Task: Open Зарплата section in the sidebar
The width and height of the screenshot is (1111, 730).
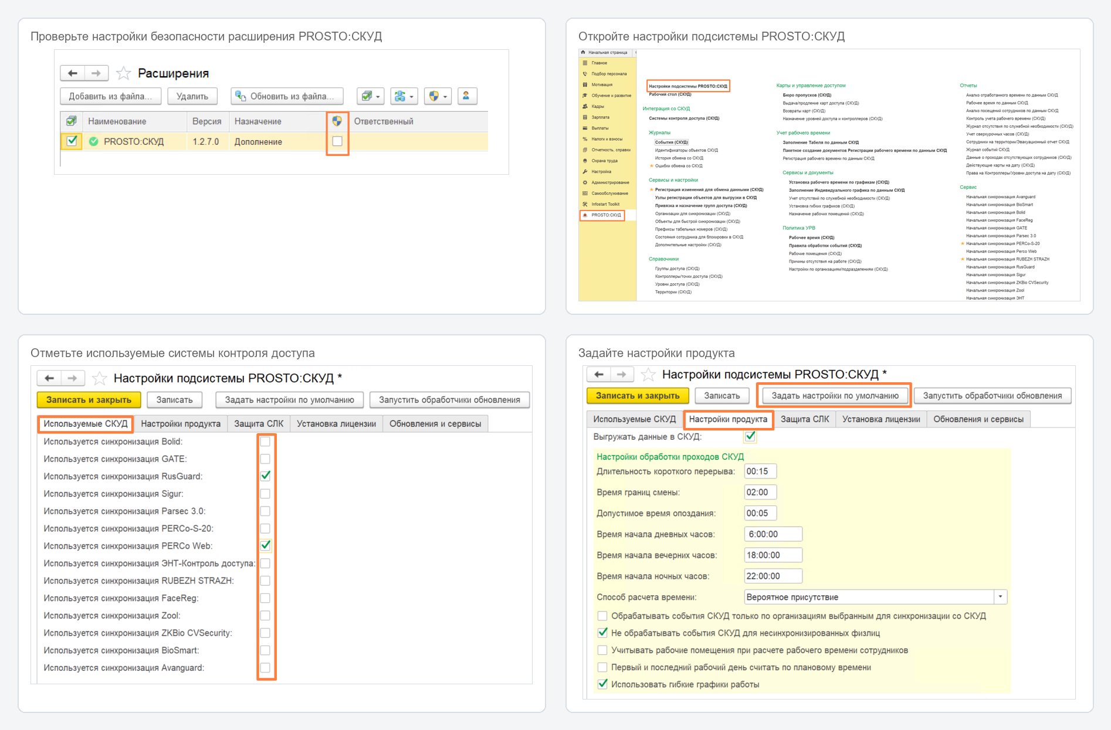Action: (599, 117)
